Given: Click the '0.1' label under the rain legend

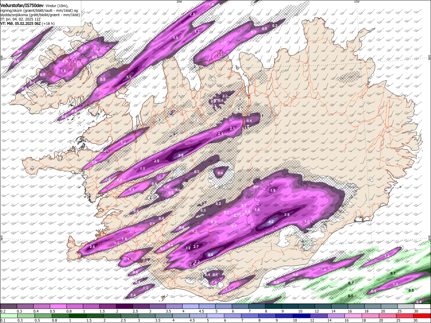Looking at the screenshot, I should (3, 321).
